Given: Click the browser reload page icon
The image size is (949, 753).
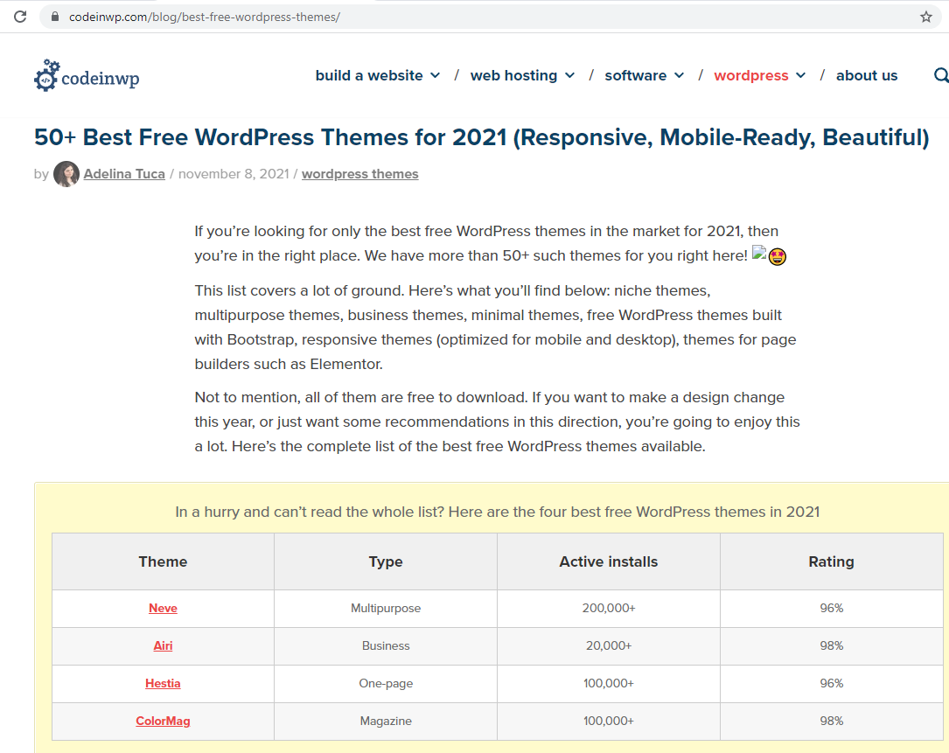Looking at the screenshot, I should point(20,17).
